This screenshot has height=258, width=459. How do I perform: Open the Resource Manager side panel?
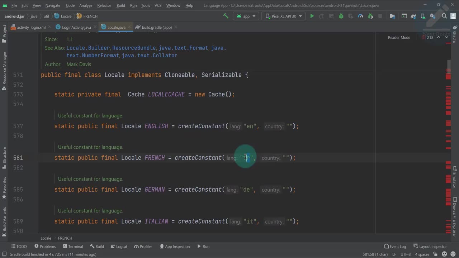pyautogui.click(x=4, y=71)
